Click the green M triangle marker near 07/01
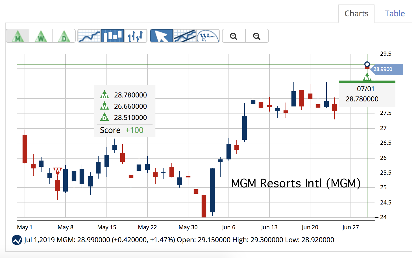This screenshot has width=418, height=258. 367,77
